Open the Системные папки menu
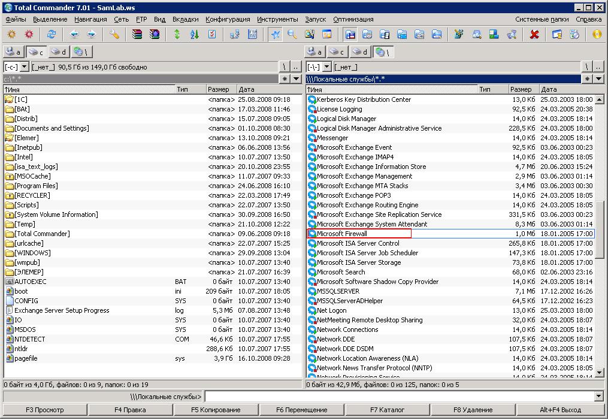 (542, 19)
